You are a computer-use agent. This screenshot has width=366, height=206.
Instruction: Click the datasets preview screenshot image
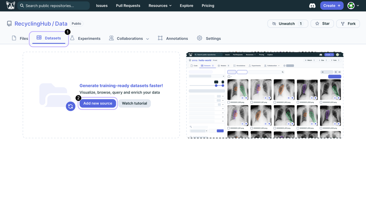[x=265, y=95]
